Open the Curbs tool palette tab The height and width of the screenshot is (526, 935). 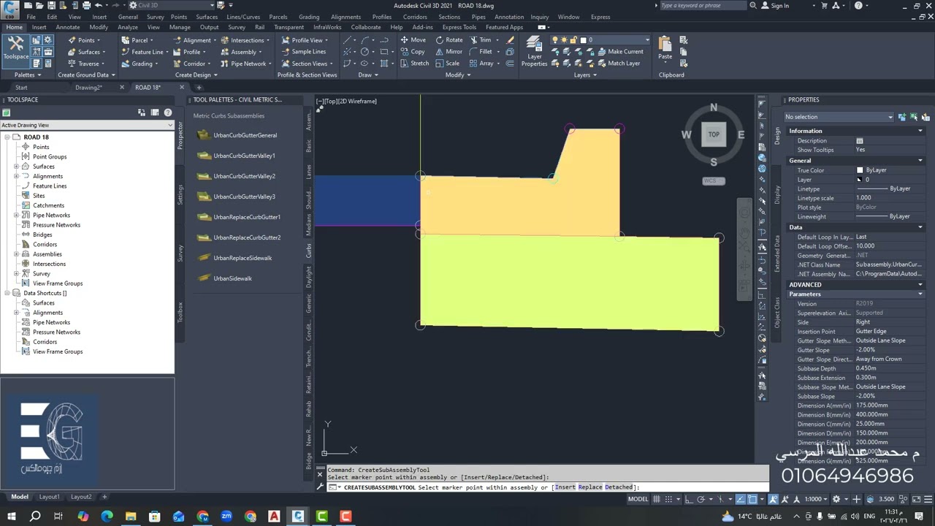[x=309, y=251]
